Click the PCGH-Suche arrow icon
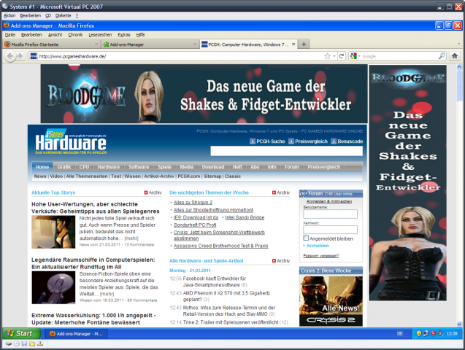 click(x=253, y=141)
